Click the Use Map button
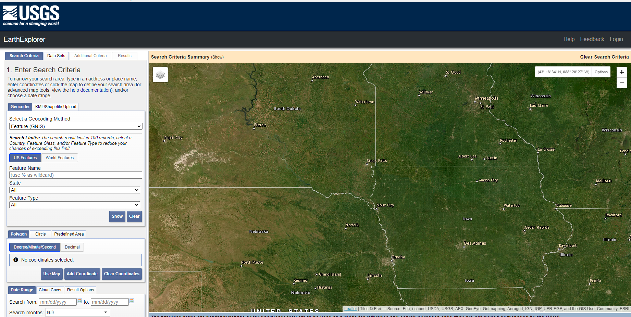This screenshot has height=317, width=631. (52, 274)
